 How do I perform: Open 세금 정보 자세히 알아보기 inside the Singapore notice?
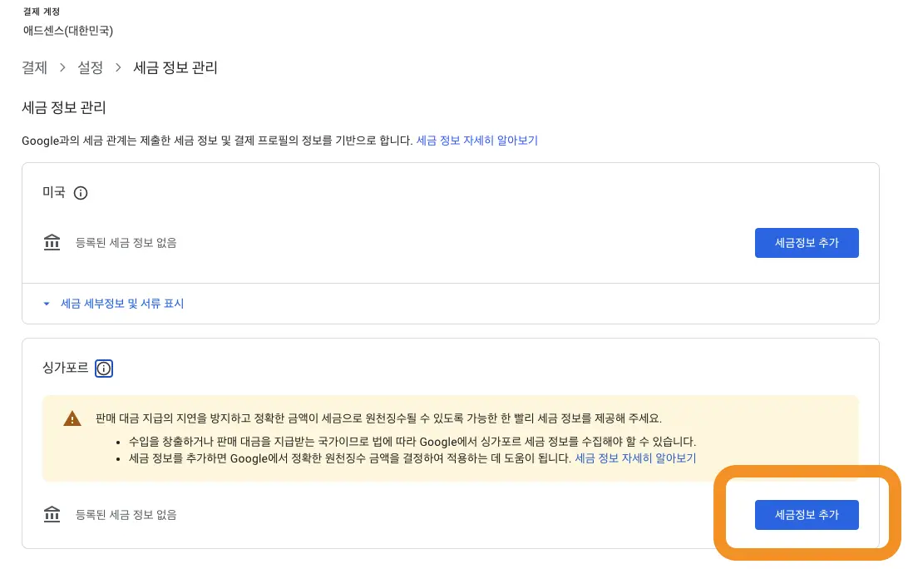[x=636, y=458]
